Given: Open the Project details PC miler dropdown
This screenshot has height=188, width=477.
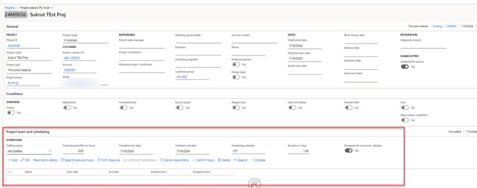Looking at the screenshot, I should (37, 8).
